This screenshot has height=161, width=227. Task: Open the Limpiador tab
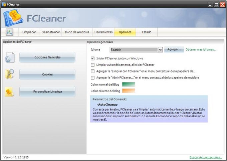[x=29, y=32]
